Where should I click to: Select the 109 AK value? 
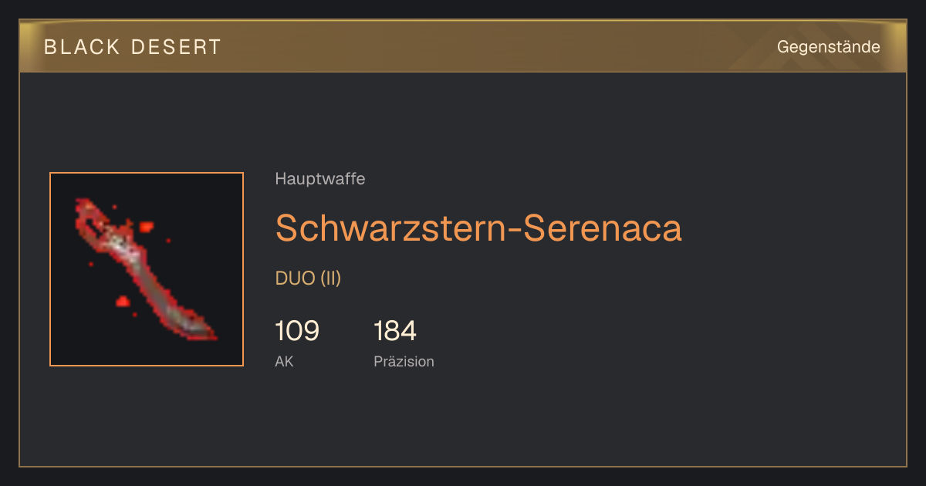click(x=297, y=331)
